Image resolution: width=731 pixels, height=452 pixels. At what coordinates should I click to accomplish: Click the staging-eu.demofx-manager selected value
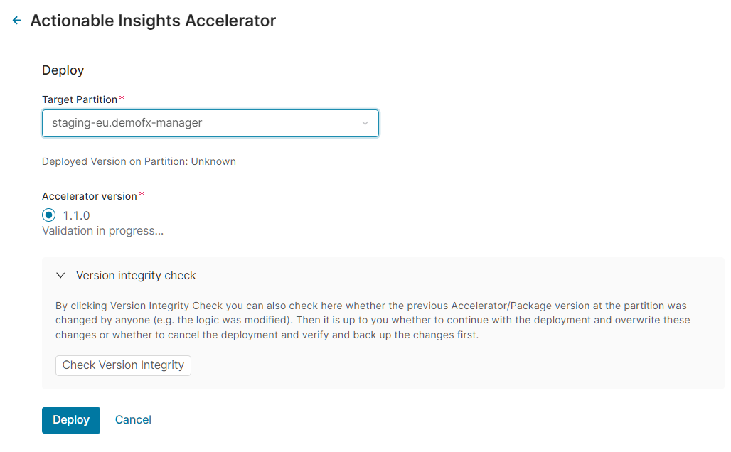[127, 123]
